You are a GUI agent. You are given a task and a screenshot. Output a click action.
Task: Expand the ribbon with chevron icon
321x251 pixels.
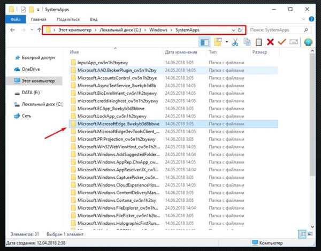pyautogui.click(x=303, y=19)
